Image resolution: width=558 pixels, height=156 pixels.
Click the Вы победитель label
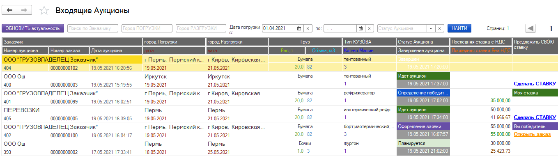[535, 126]
